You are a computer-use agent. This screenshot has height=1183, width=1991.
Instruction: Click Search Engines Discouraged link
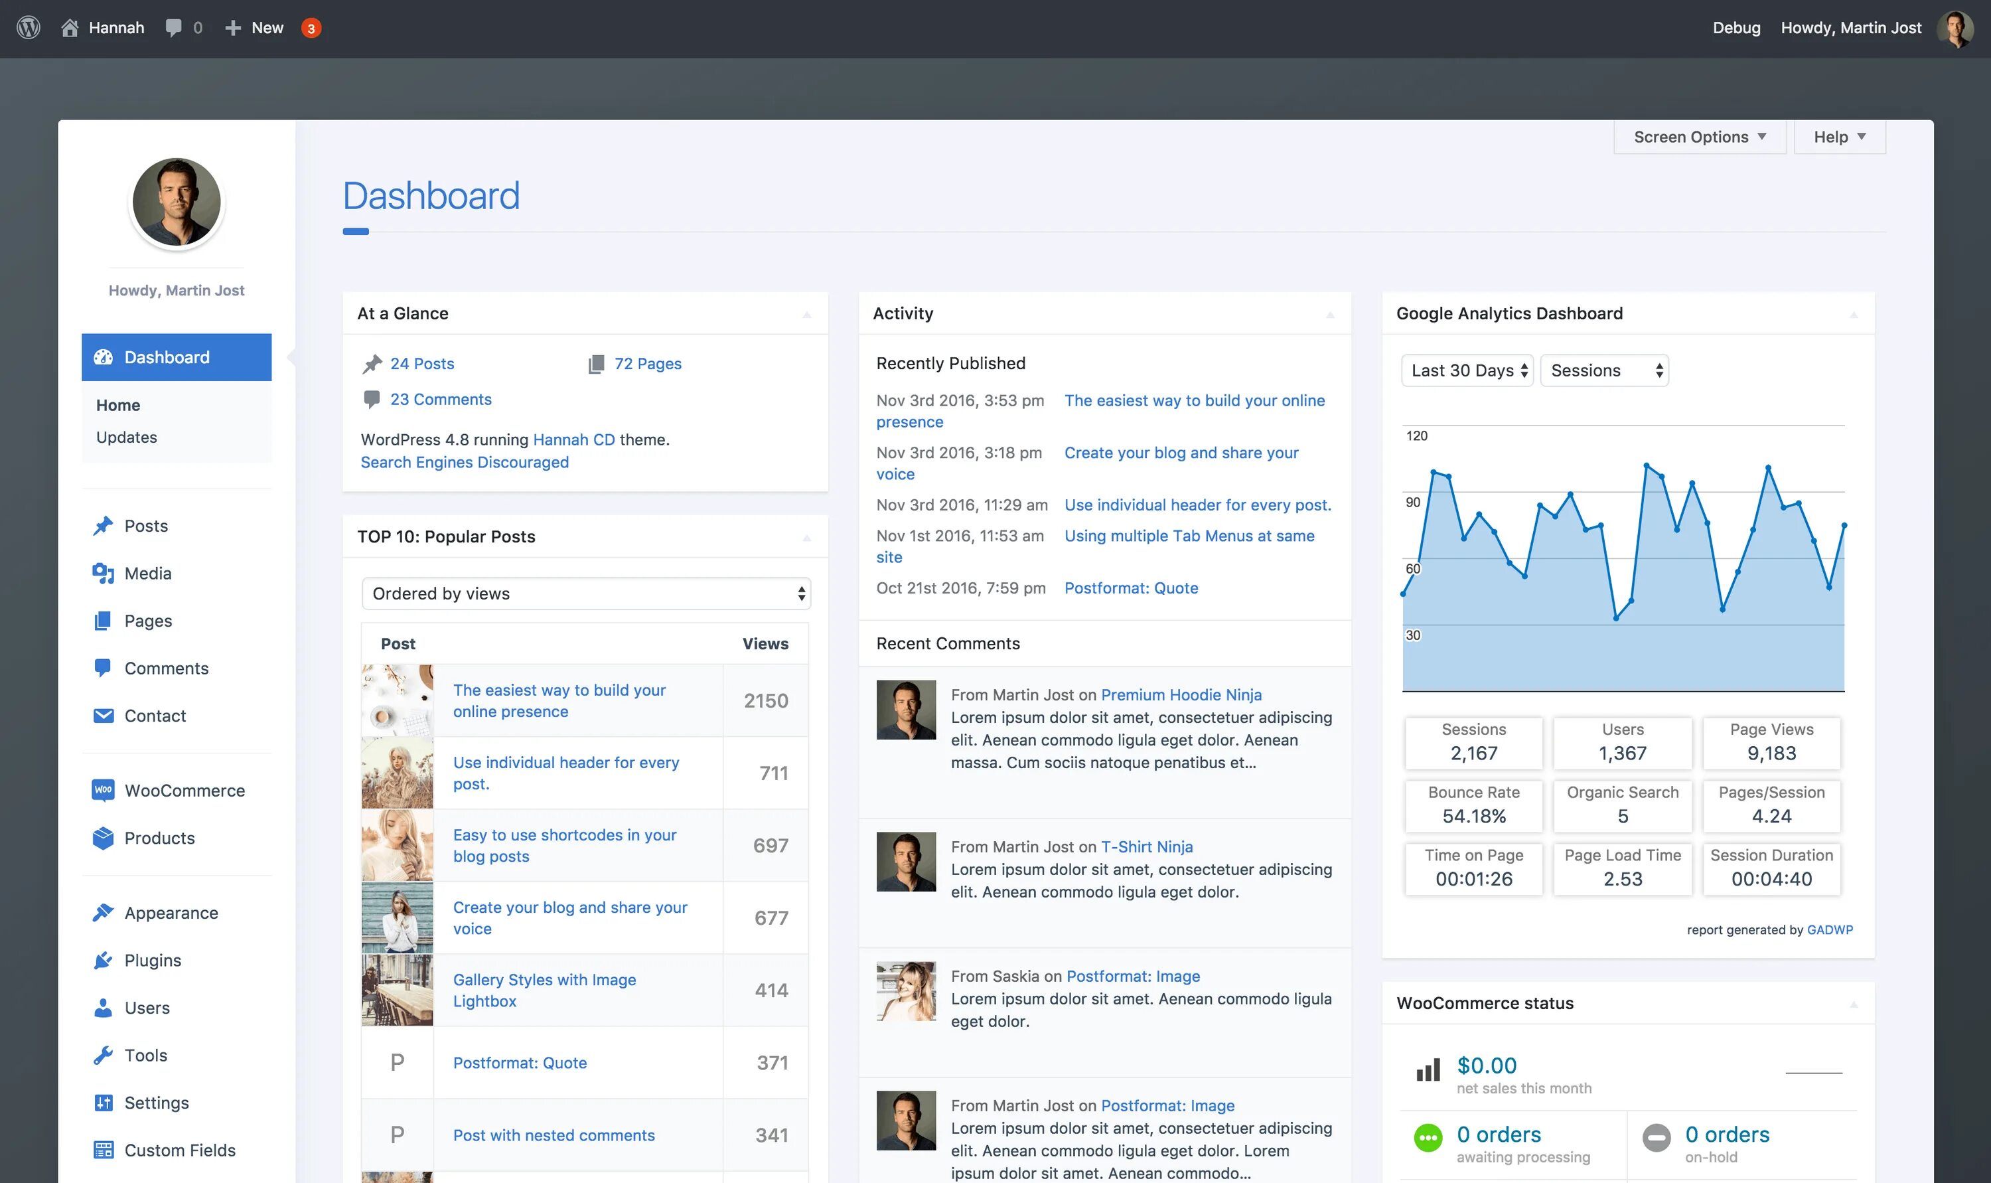tap(465, 462)
